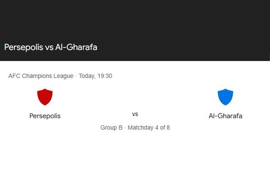Click Al-Gharafa in the dark header title
This screenshot has height=174, width=270.
click(x=76, y=47)
